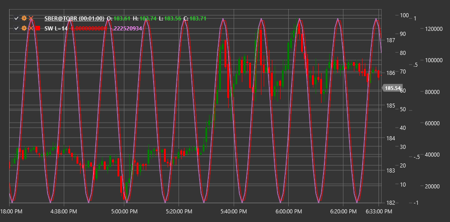Open settings gear for SBER@TQBR series
The height and width of the screenshot is (222, 450).
tap(24, 19)
